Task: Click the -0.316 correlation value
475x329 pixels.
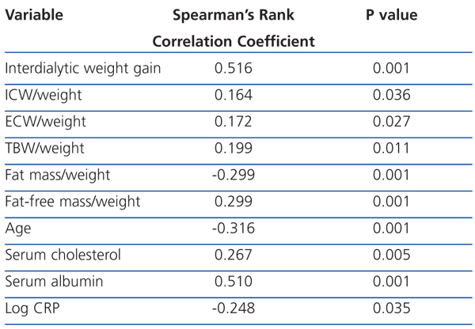Action: (x=231, y=228)
